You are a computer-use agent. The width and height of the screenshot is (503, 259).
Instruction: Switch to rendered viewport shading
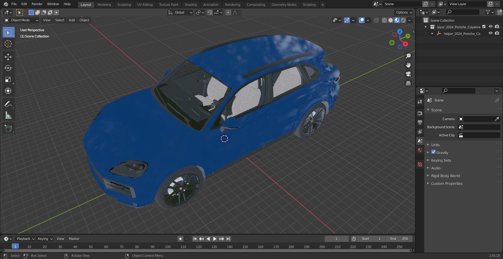(403, 20)
